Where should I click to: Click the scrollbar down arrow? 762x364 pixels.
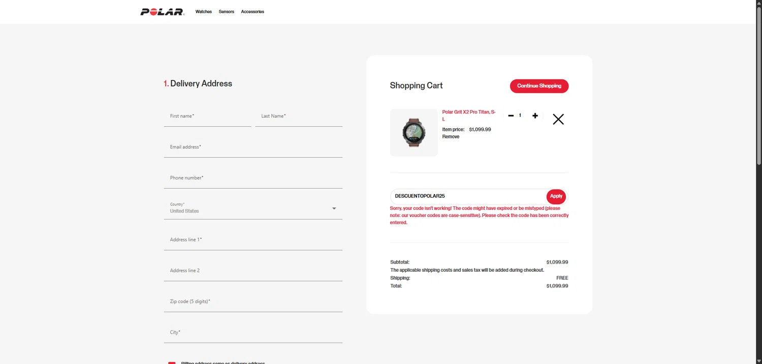point(759,360)
